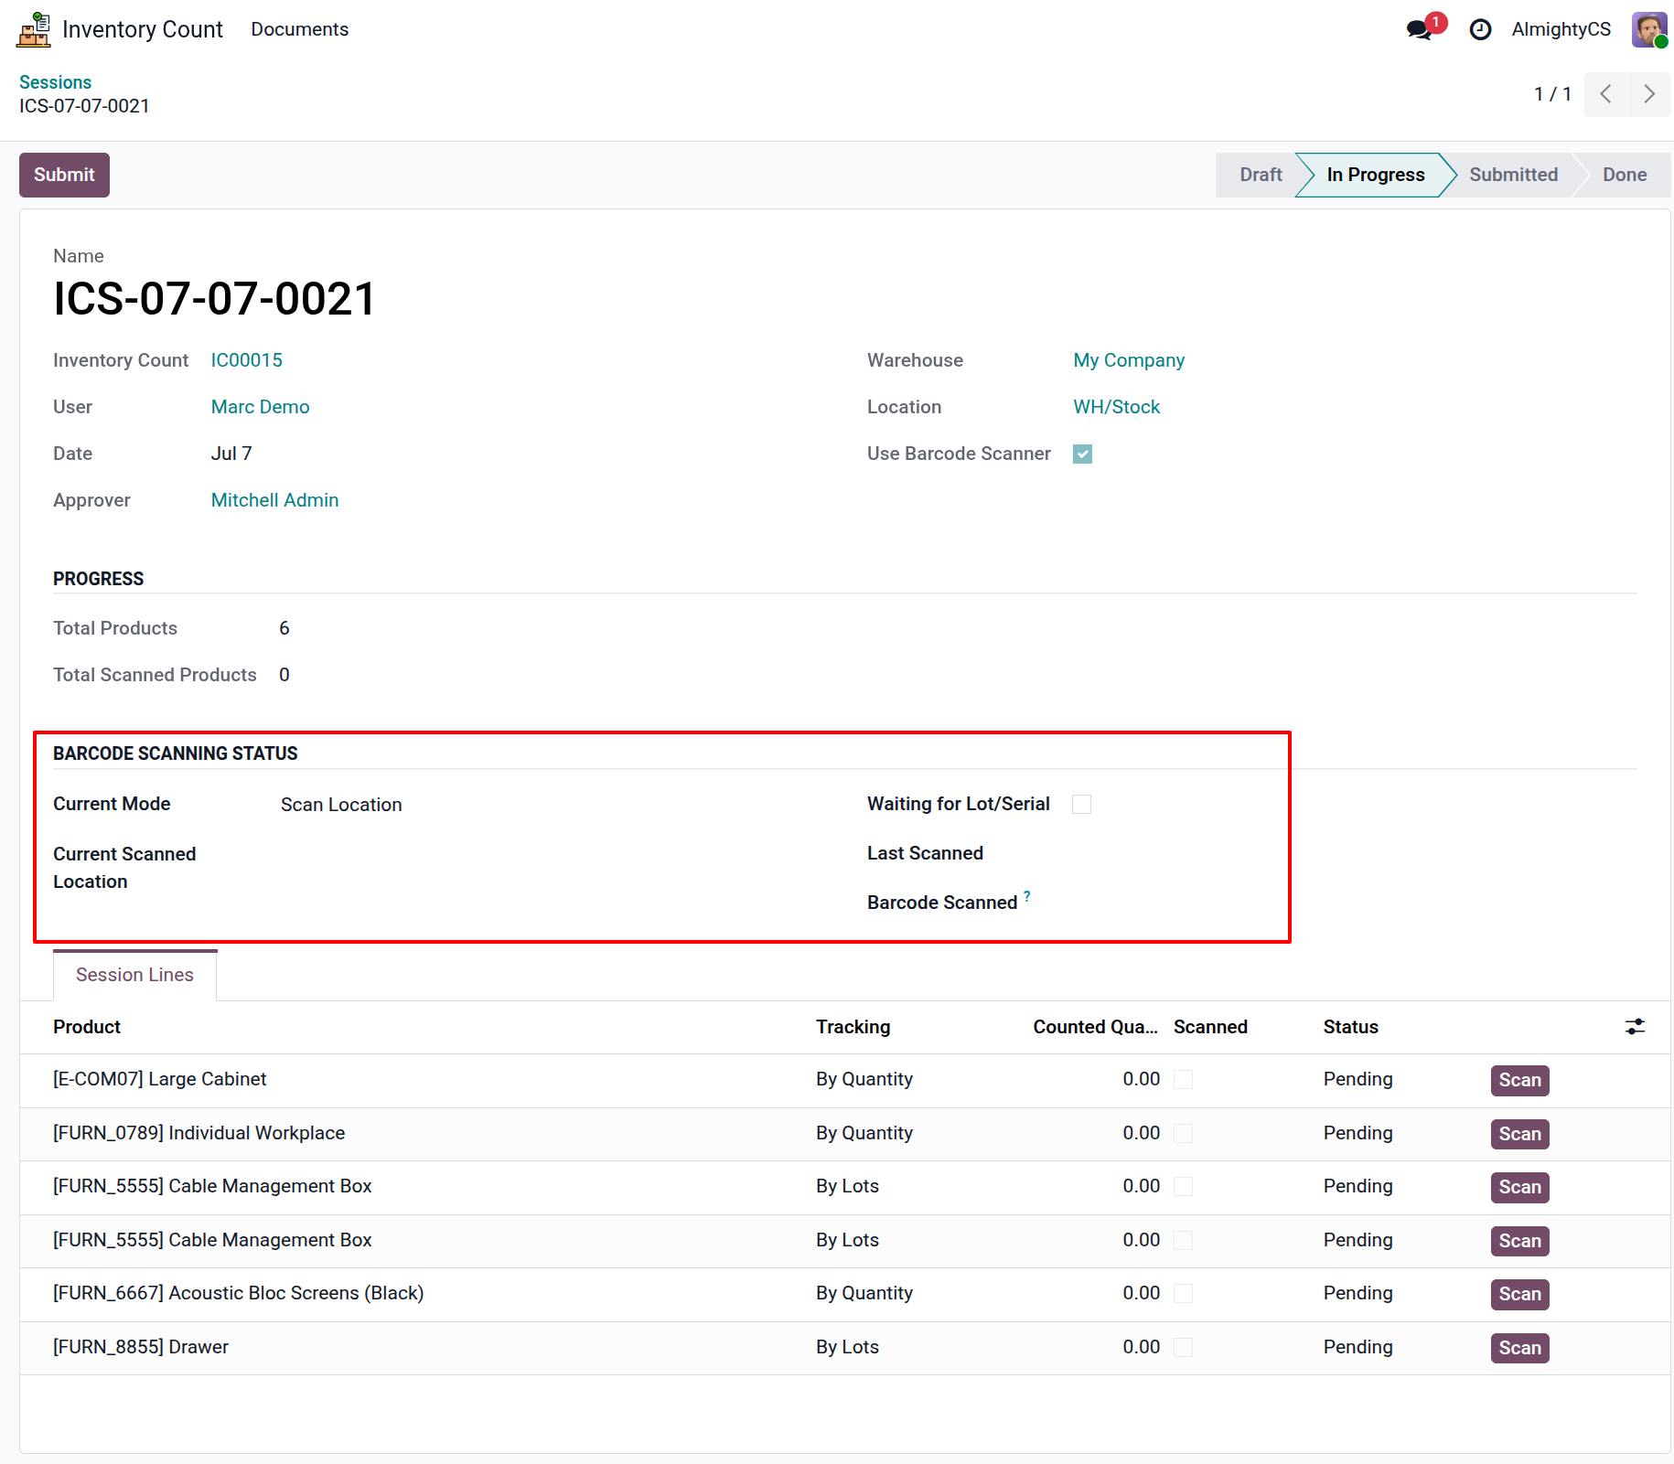Open the Sessions breadcrumb link
This screenshot has height=1464, width=1674.
tap(55, 82)
